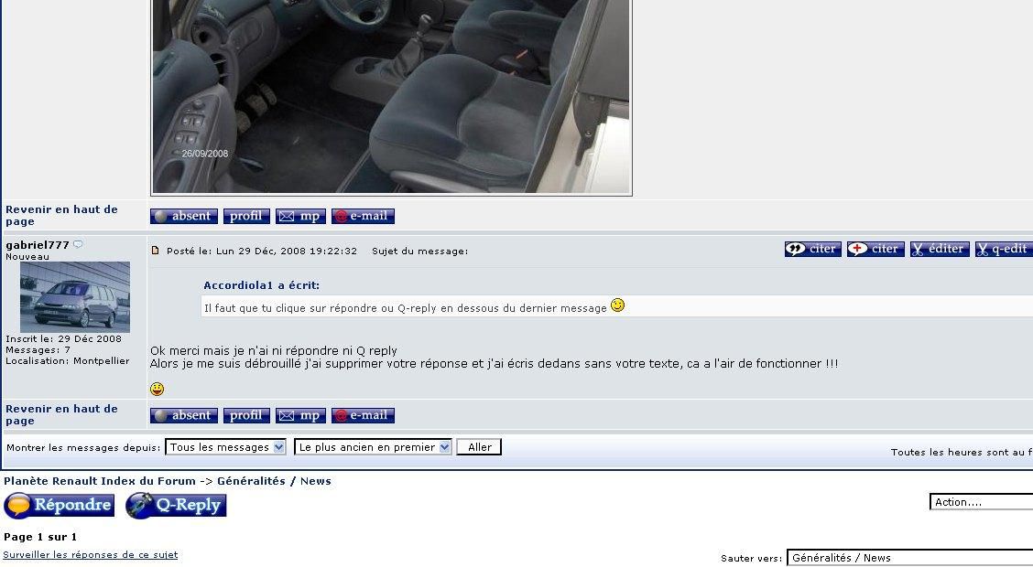Click the large Répondre button
The image size is (1033, 567).
pyautogui.click(x=60, y=505)
